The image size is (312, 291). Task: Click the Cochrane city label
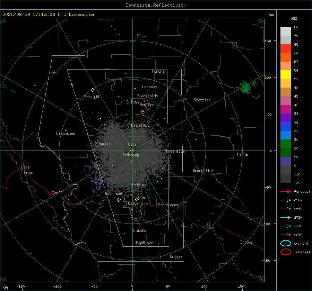coord(113,193)
